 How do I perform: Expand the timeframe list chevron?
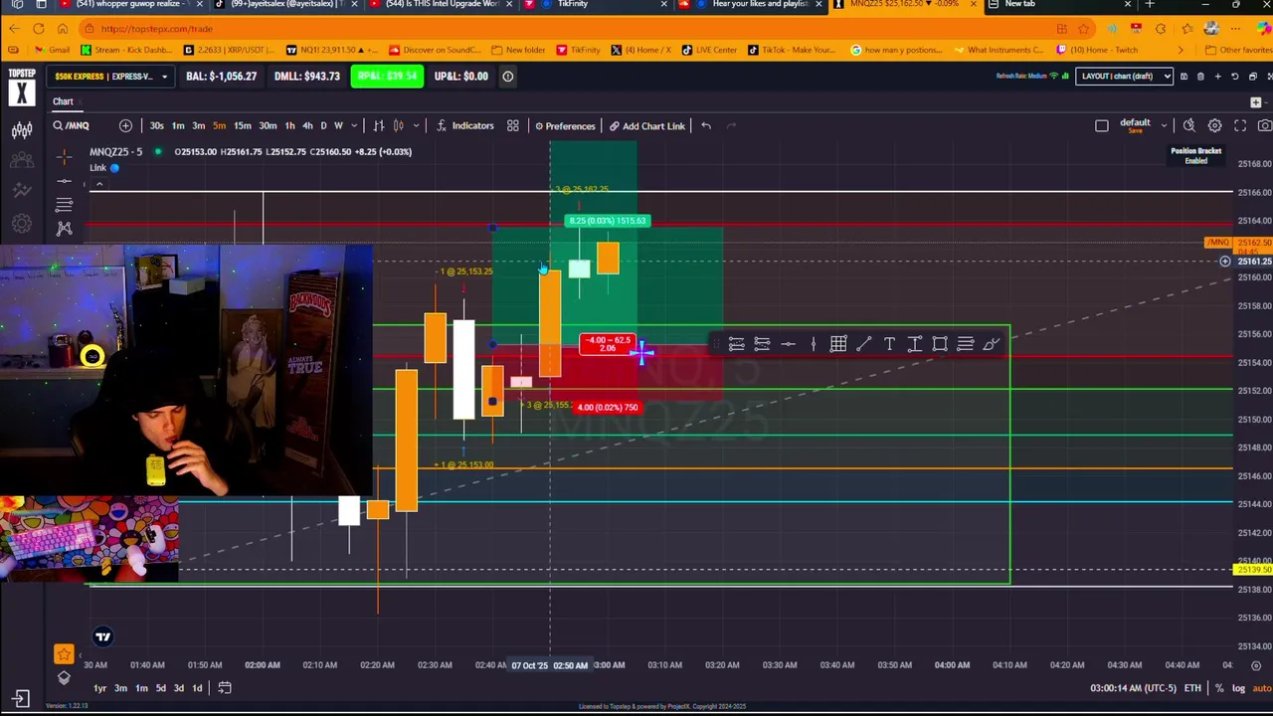click(x=353, y=125)
